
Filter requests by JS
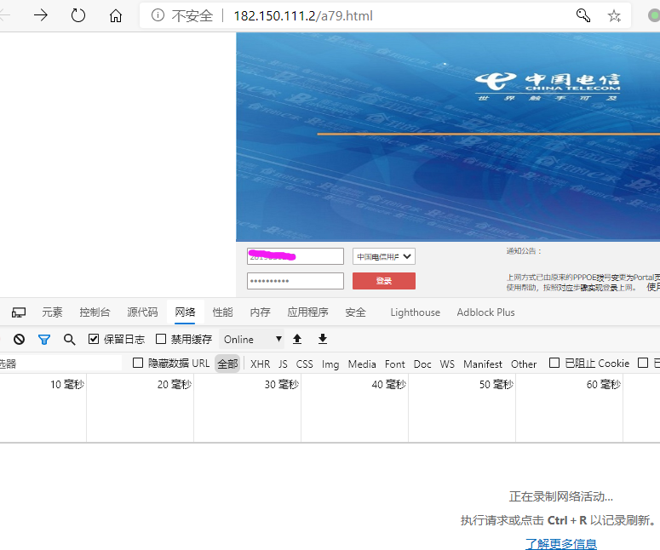[283, 364]
